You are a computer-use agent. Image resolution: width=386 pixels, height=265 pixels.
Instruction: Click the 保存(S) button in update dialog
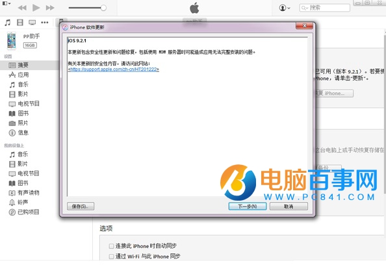[81, 206]
